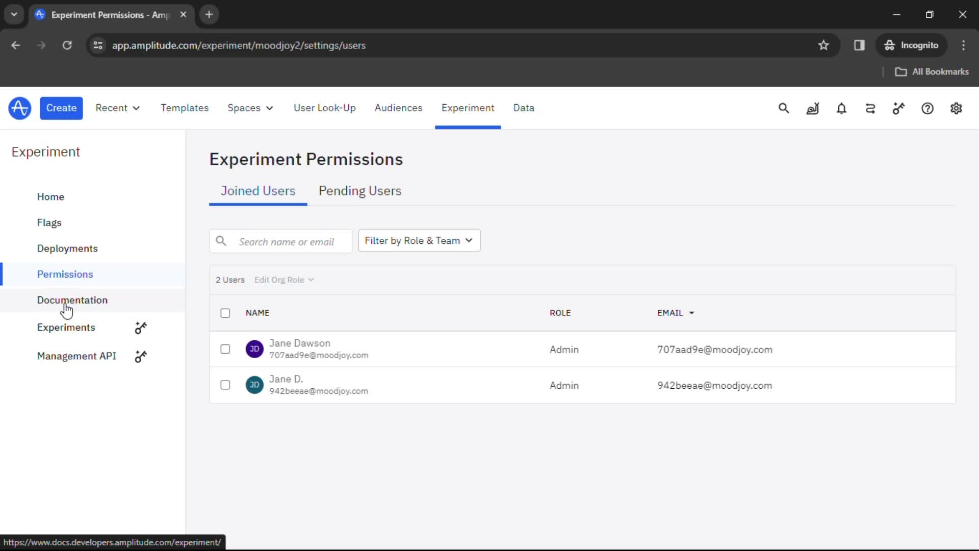Switch to the Pending Users tab
Image resolution: width=979 pixels, height=551 pixels.
(x=359, y=190)
